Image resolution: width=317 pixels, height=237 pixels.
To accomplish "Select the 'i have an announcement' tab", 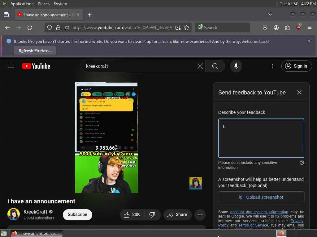I will [49, 15].
